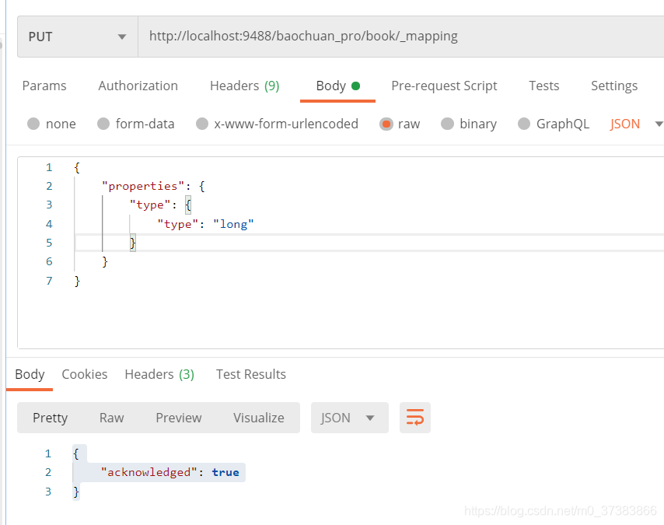Image resolution: width=664 pixels, height=525 pixels.
Task: Switch to Preview response view
Action: (x=178, y=418)
